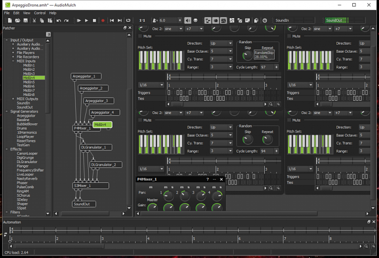Open the Base Octave dropdown of the top-left arpeggiator
Viewport: 379px width, 258px height.
(x=221, y=51)
